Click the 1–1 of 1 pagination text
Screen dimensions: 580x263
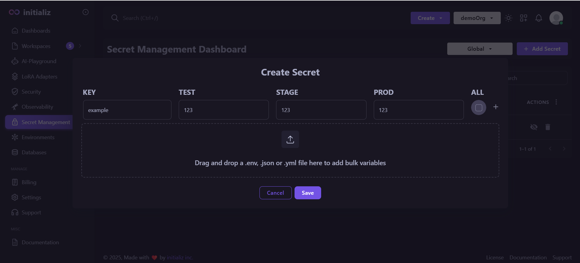tap(528, 149)
